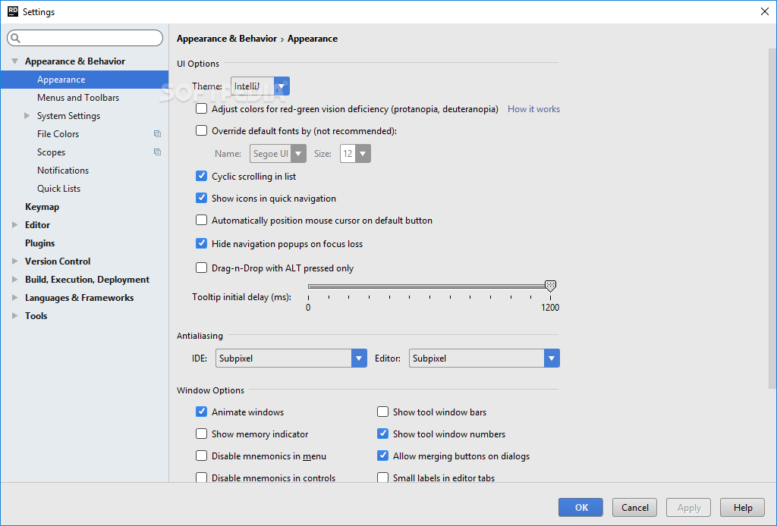The image size is (777, 526).
Task: Open the Plugins settings page
Action: pyautogui.click(x=39, y=243)
